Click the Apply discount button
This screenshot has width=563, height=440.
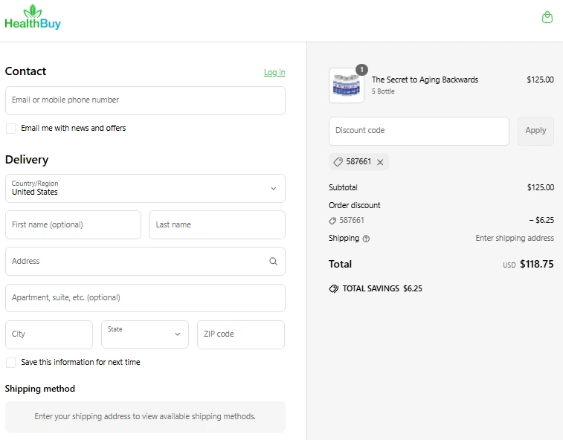click(x=535, y=131)
